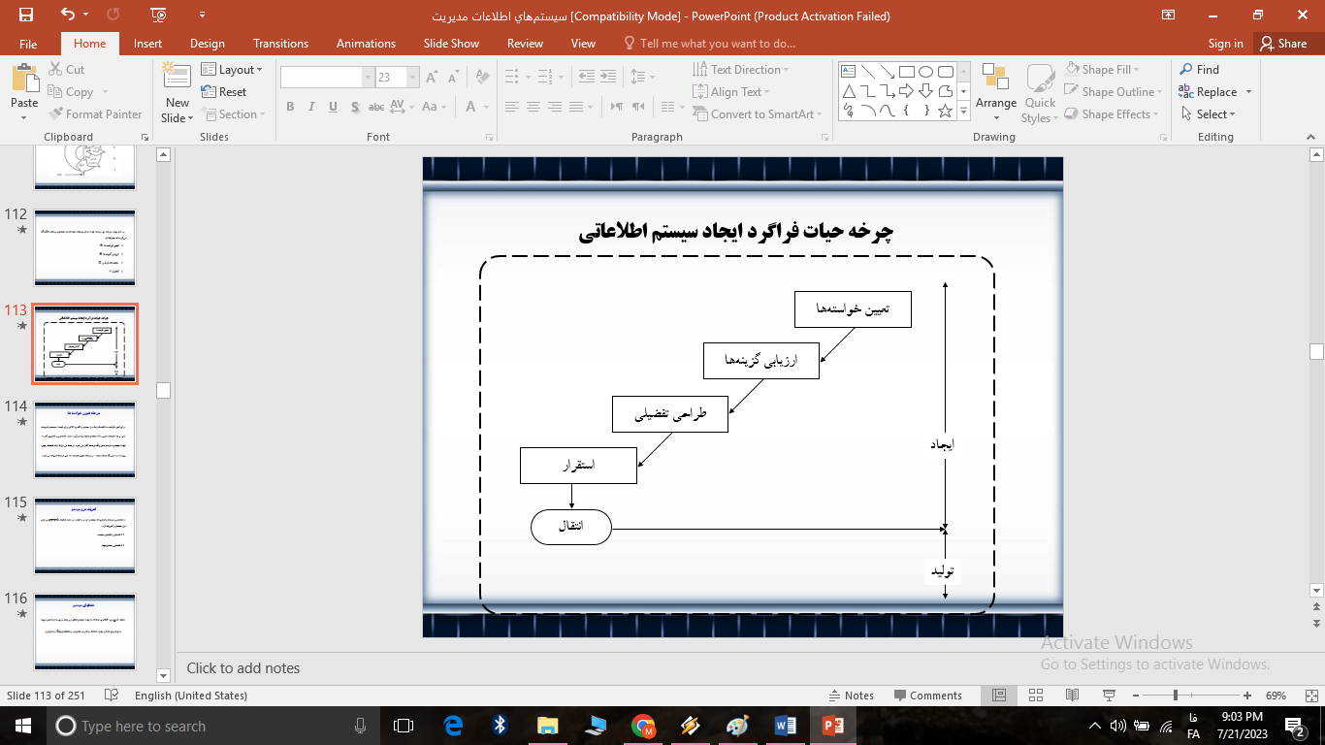The image size is (1325, 745).
Task: Open Font Color dropdown arrow
Action: (487, 107)
